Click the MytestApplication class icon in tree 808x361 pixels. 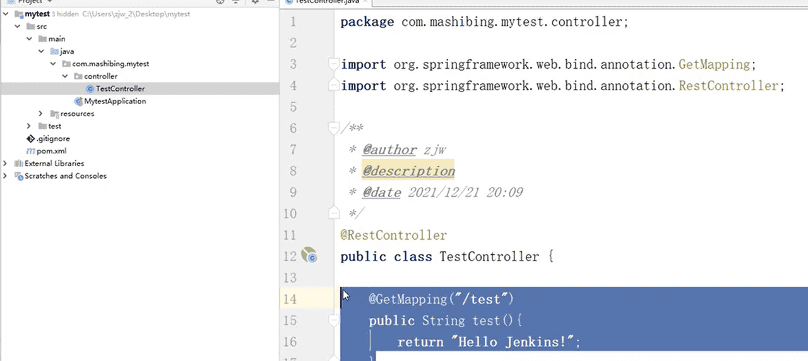tap(78, 102)
